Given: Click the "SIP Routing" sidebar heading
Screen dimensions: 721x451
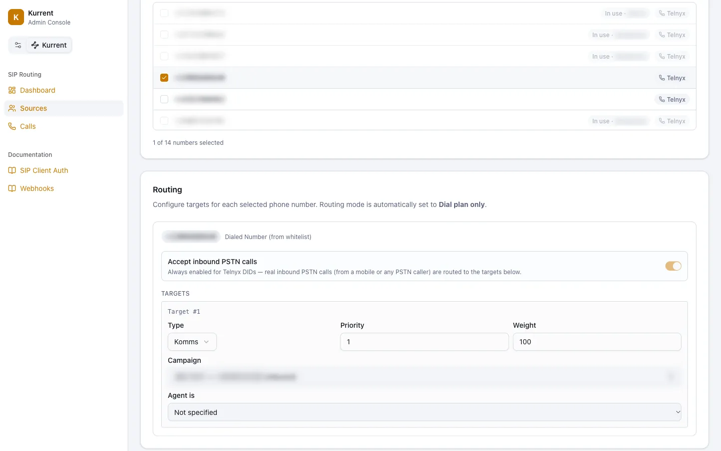Looking at the screenshot, I should click(x=25, y=75).
